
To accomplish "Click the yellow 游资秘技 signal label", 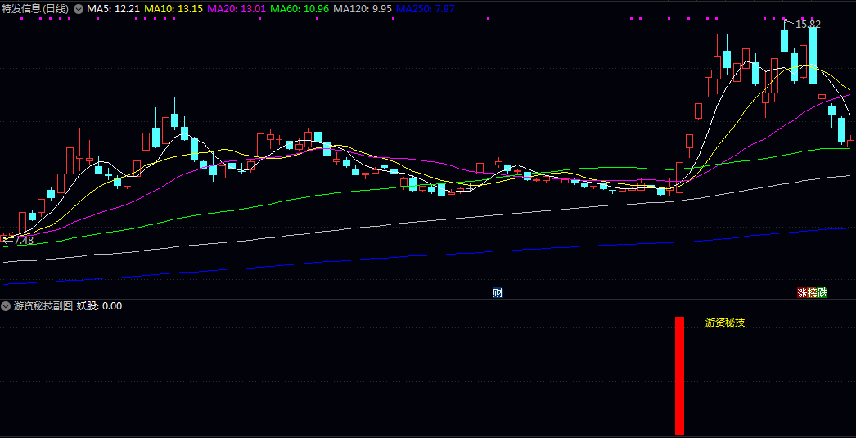I will (725, 323).
